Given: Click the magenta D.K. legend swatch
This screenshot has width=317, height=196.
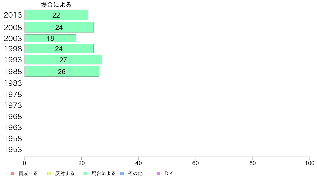Looking at the screenshot, I should point(158,173).
